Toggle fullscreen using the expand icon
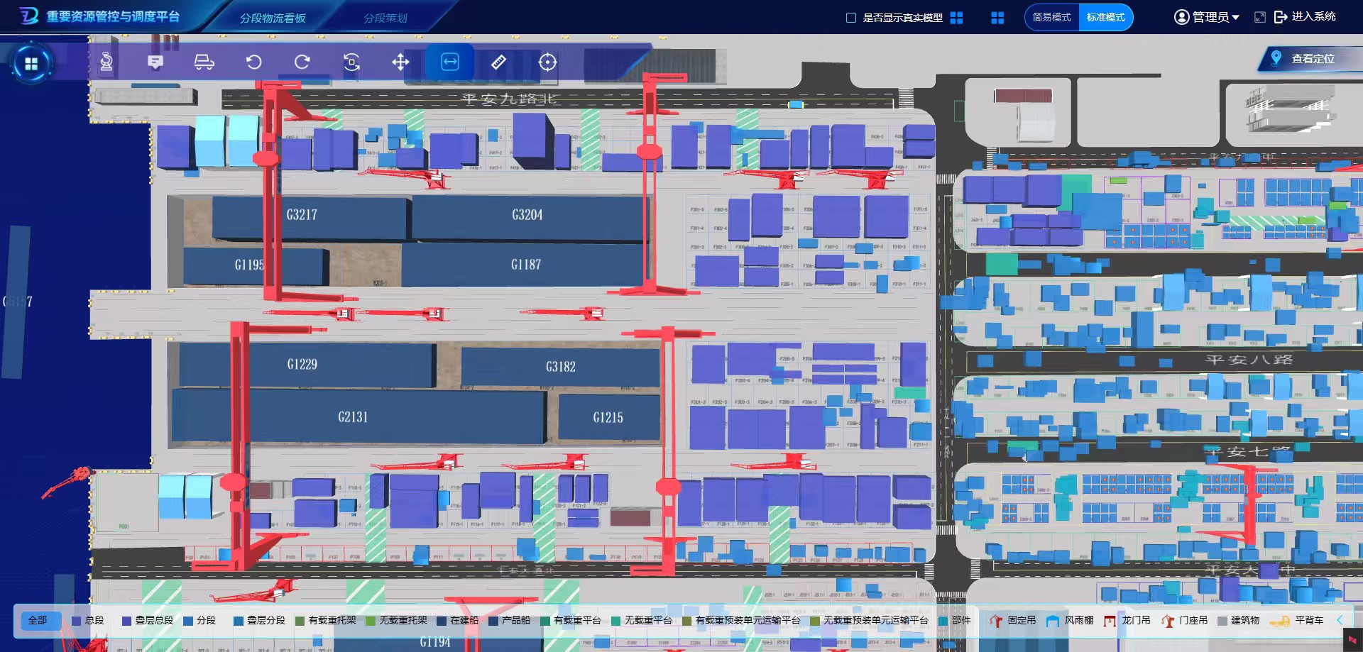The height and width of the screenshot is (652, 1363). coord(1260,17)
